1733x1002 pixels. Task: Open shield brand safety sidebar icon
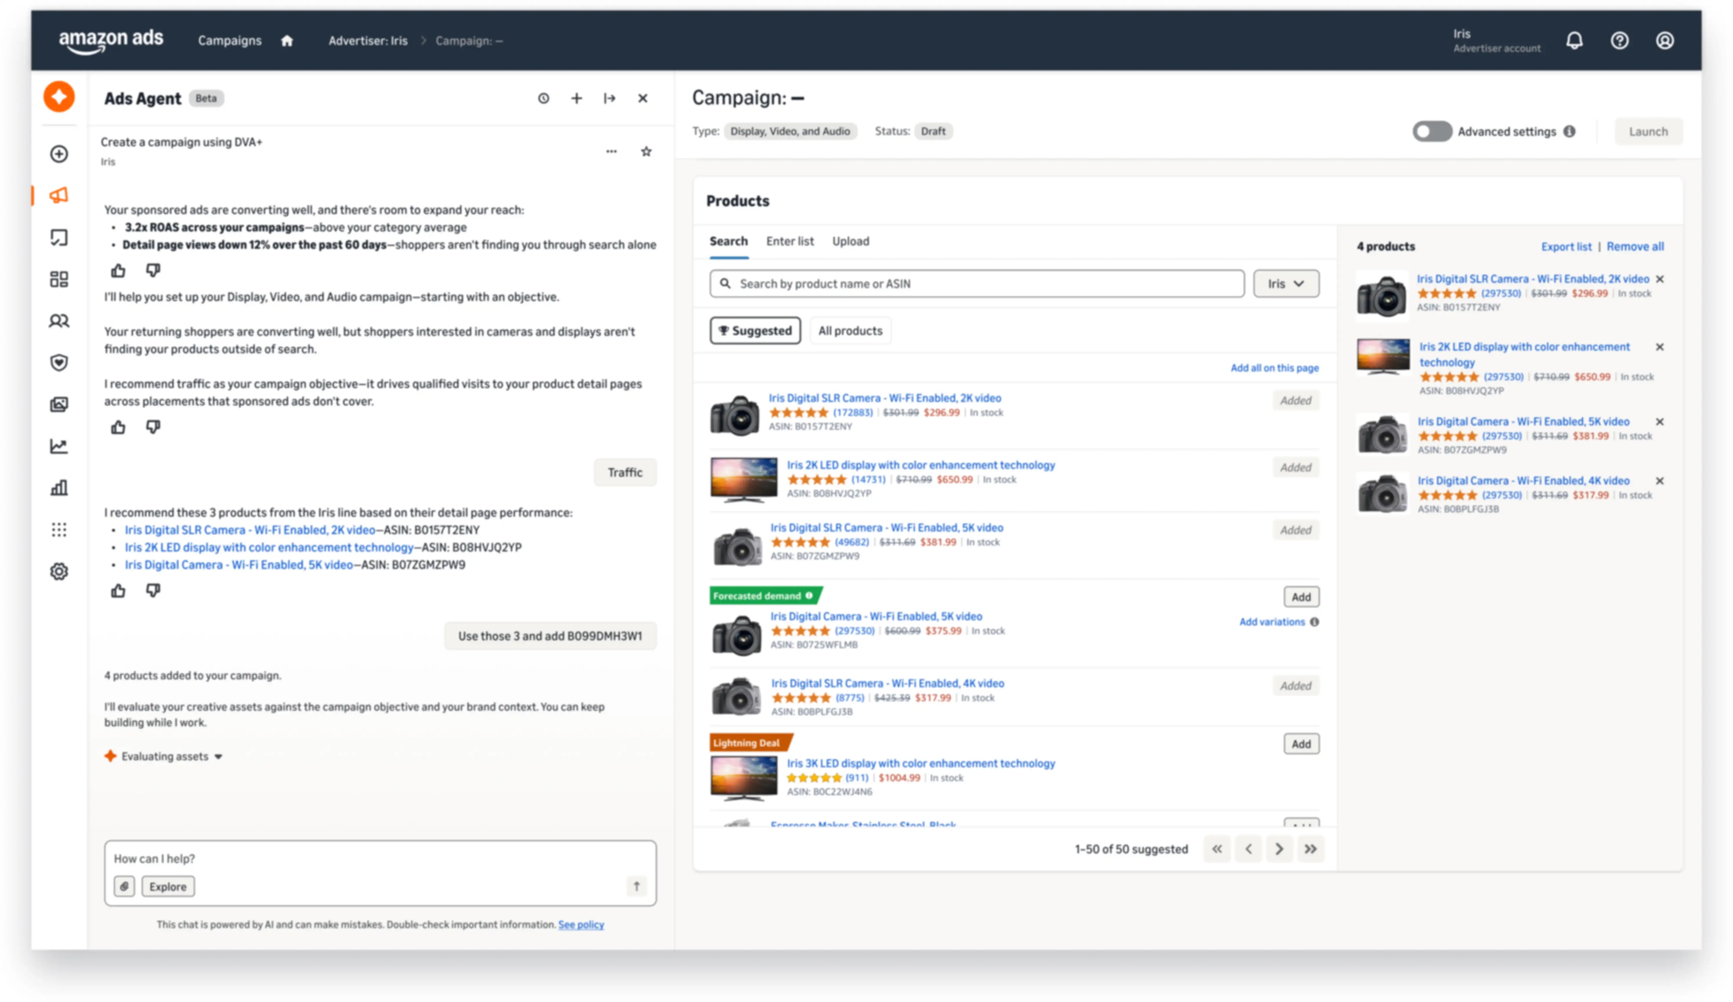pyautogui.click(x=59, y=362)
